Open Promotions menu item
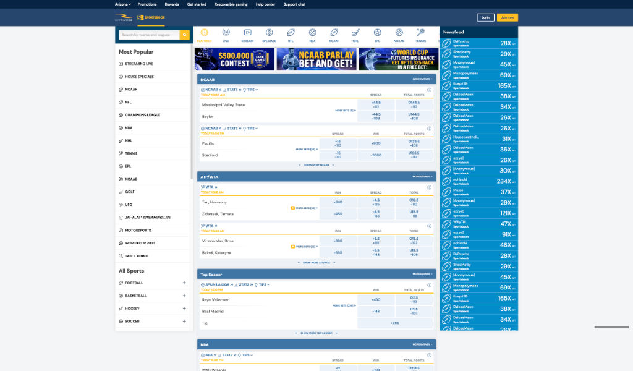633x371 pixels. (x=147, y=4)
